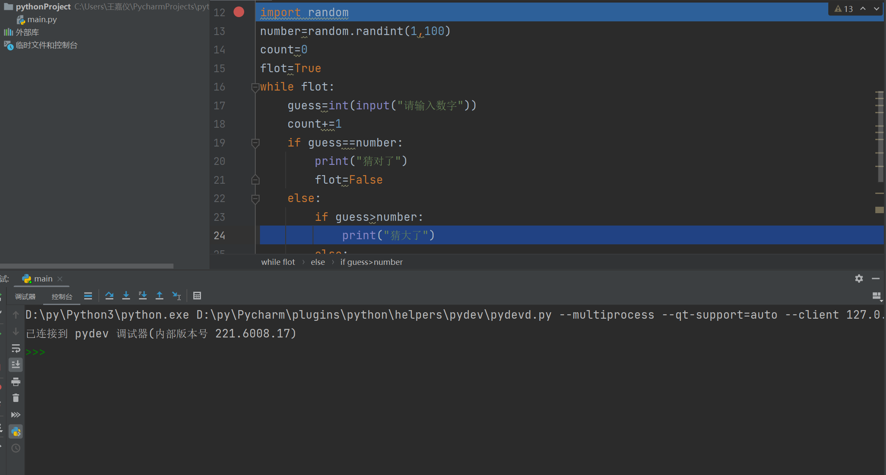This screenshot has width=886, height=475.
Task: Click the console input prompt >>>
Action: (35, 352)
